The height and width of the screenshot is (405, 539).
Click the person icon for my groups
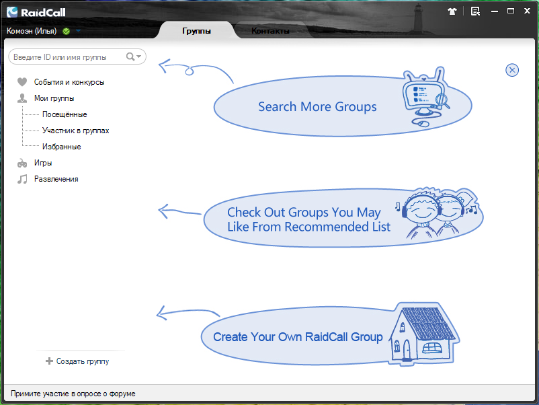point(22,98)
